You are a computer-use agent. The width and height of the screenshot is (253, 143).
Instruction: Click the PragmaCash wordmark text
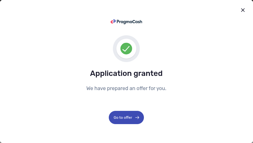(x=129, y=22)
